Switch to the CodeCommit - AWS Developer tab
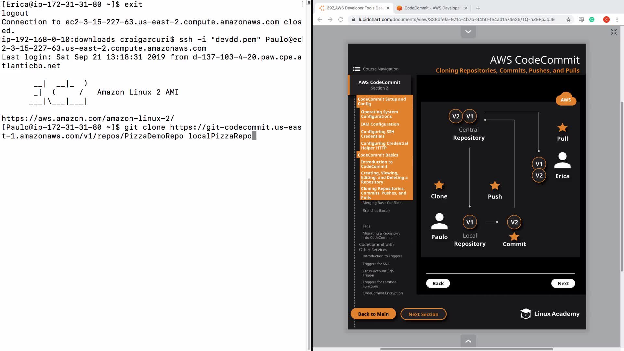The width and height of the screenshot is (624, 351). [x=432, y=8]
